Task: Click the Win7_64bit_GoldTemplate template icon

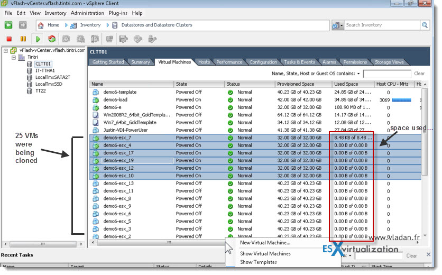Action: [96, 122]
